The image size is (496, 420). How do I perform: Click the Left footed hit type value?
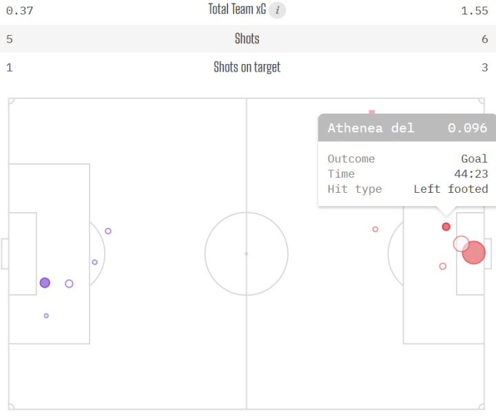(451, 189)
